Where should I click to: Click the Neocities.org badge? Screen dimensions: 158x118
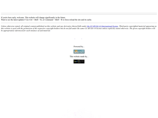tap(79, 52)
